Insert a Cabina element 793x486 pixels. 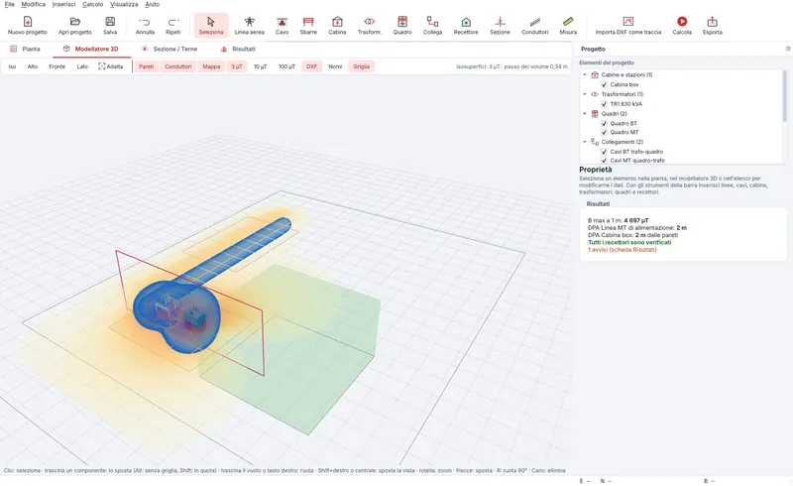(x=337, y=26)
